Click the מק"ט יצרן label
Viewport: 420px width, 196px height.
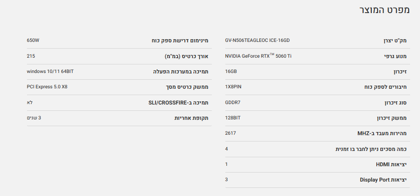[393, 41]
